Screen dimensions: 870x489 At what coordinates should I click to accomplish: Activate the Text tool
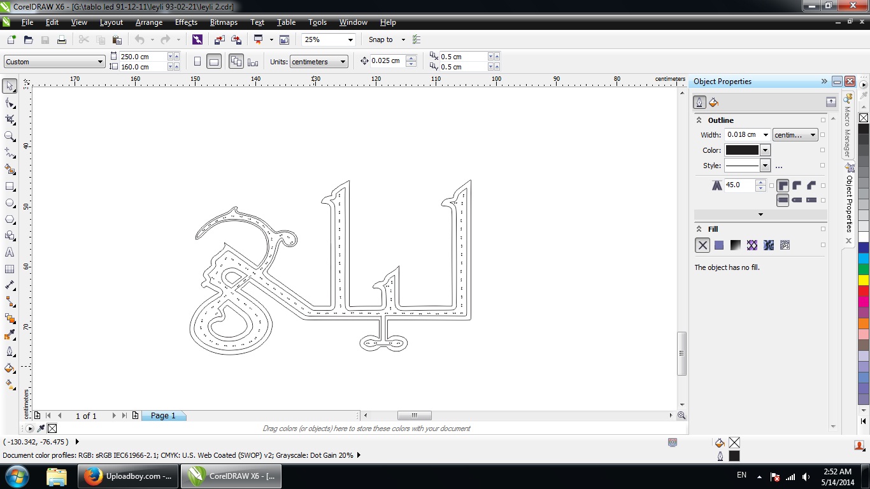(x=10, y=252)
